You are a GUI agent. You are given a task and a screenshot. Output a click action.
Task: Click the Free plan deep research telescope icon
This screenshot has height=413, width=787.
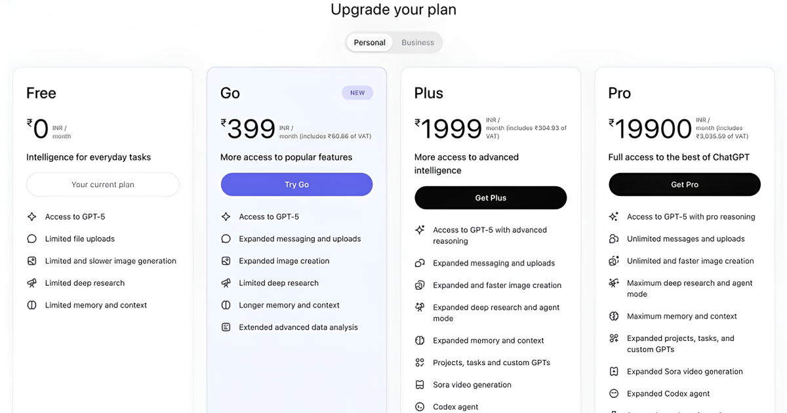(x=31, y=283)
